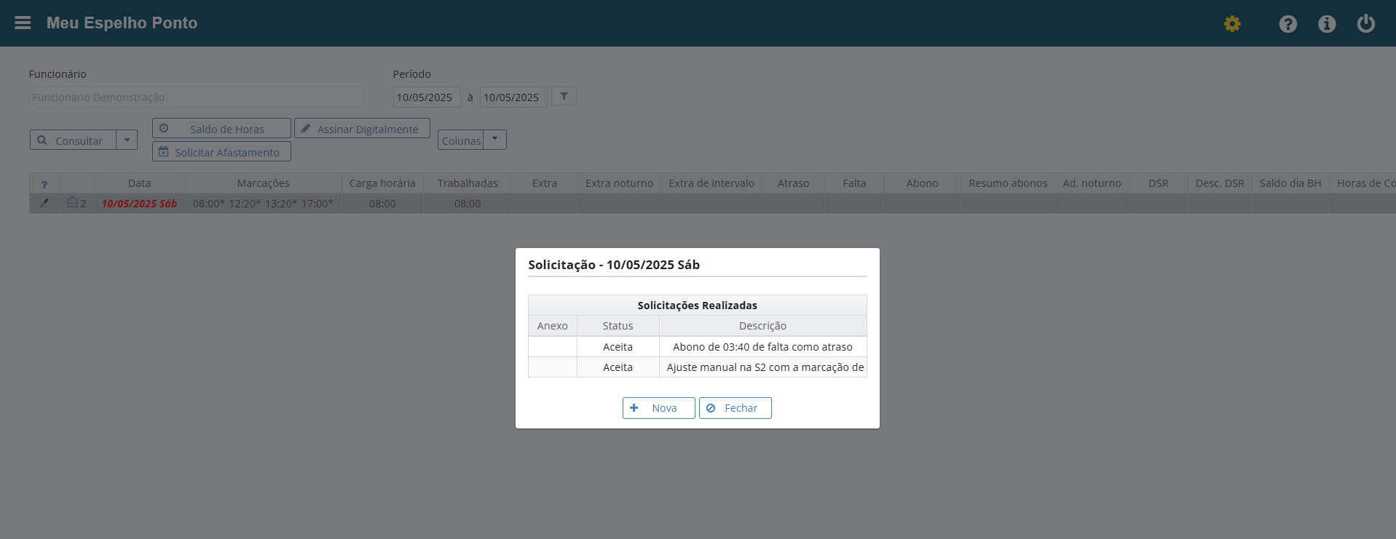Viewport: 1396px width, 539px height.
Task: Click the Atraso column header
Action: click(793, 183)
